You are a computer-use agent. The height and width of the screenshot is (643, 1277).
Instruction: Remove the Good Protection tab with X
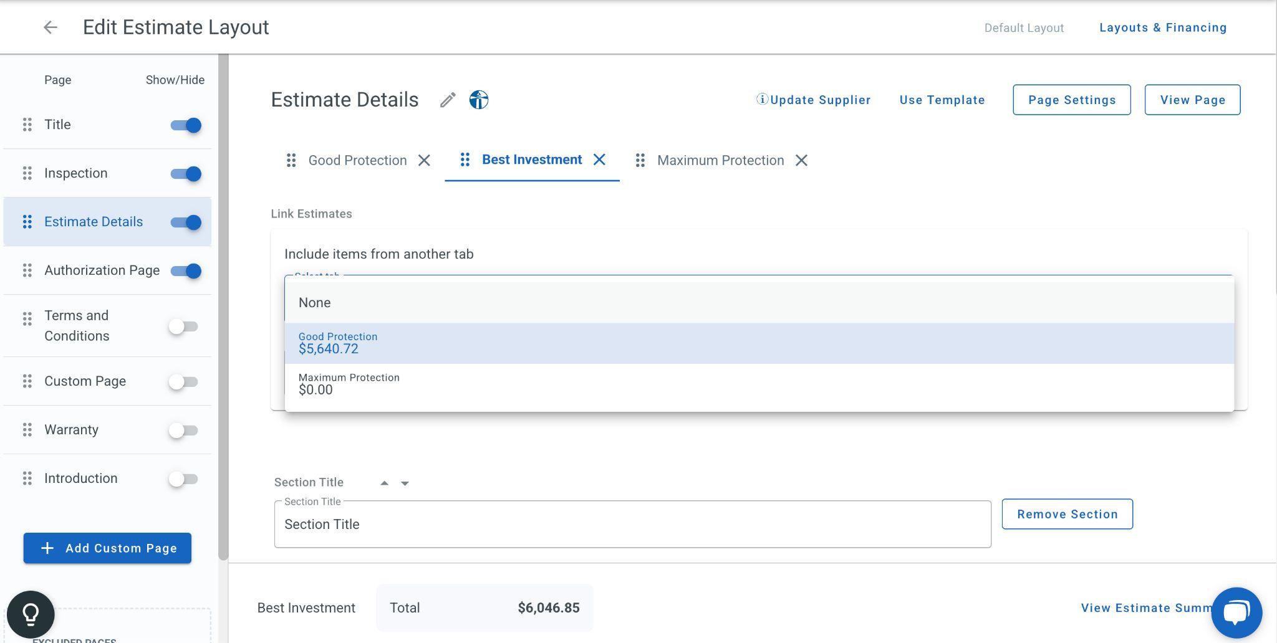(424, 161)
